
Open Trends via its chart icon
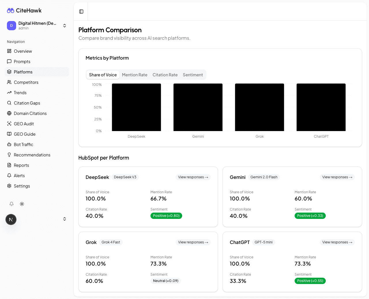tap(10, 92)
